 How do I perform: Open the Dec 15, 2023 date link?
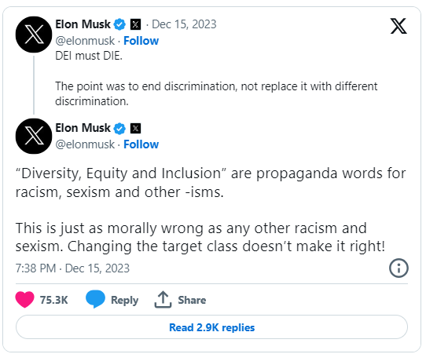pos(184,24)
